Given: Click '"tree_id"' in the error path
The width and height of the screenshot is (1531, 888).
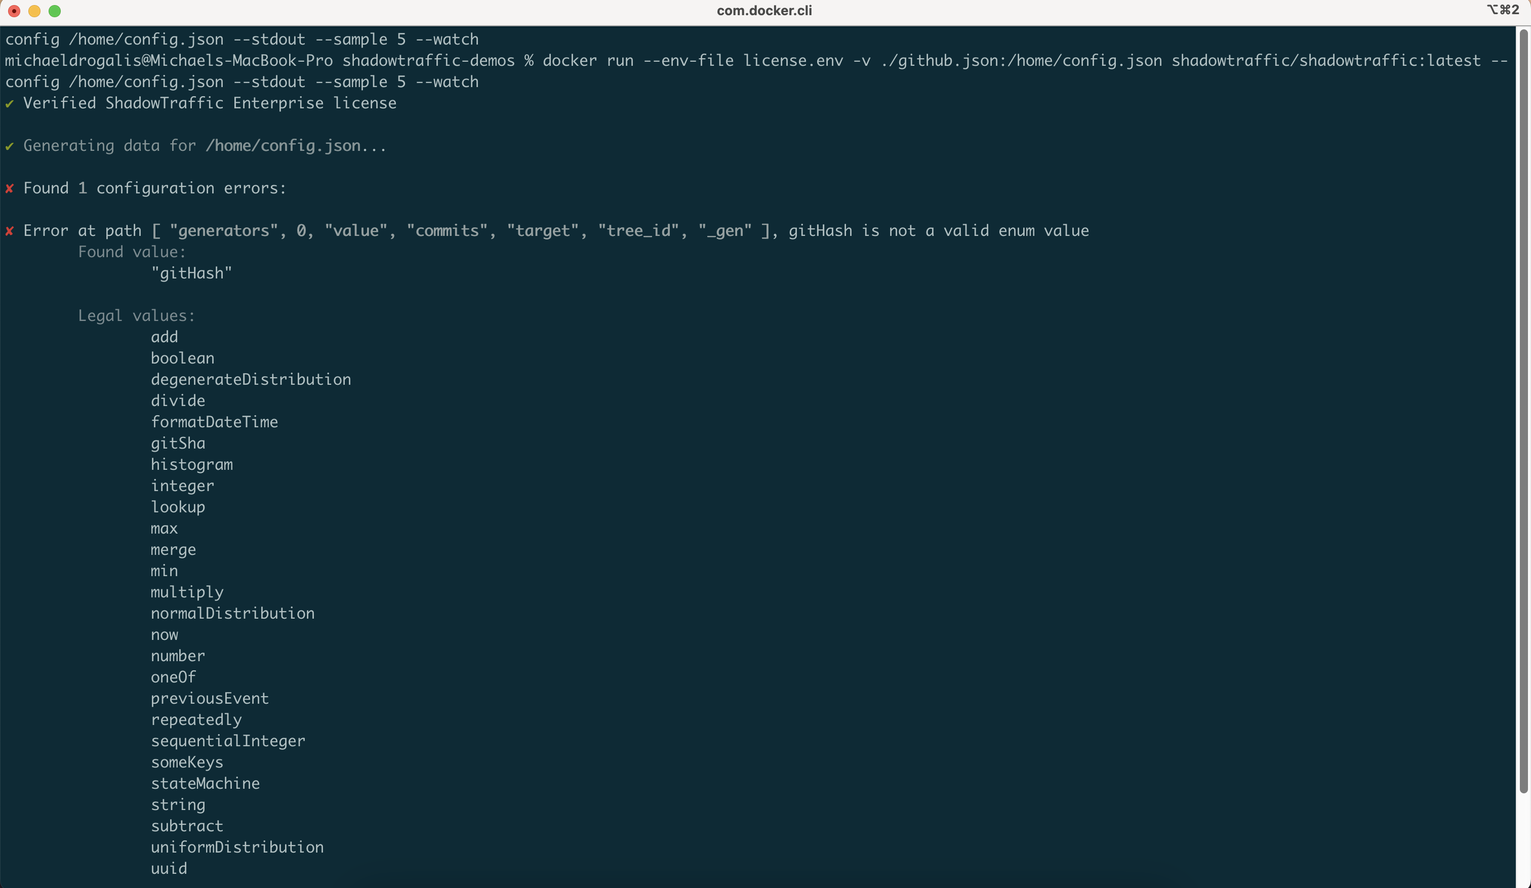Looking at the screenshot, I should click(638, 231).
